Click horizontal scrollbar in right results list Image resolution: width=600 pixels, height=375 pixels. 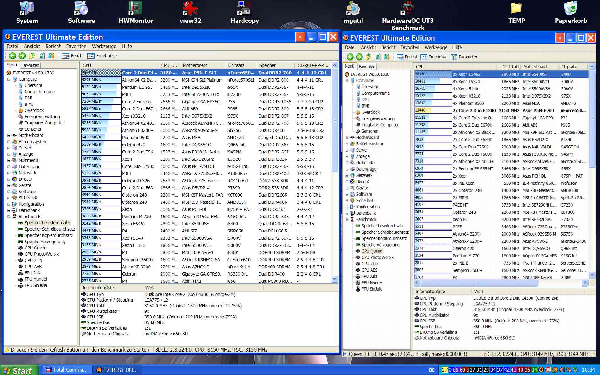[x=479, y=282]
